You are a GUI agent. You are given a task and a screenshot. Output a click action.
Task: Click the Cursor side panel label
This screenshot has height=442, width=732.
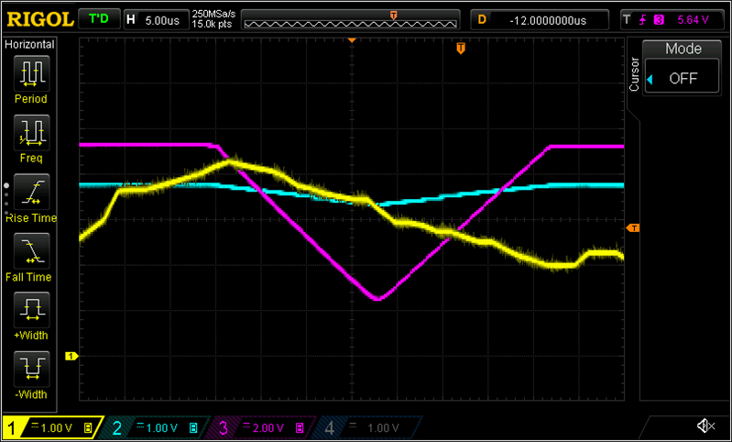point(634,74)
